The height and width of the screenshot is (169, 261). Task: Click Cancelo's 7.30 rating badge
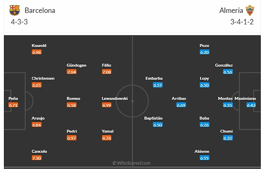tap(36, 158)
